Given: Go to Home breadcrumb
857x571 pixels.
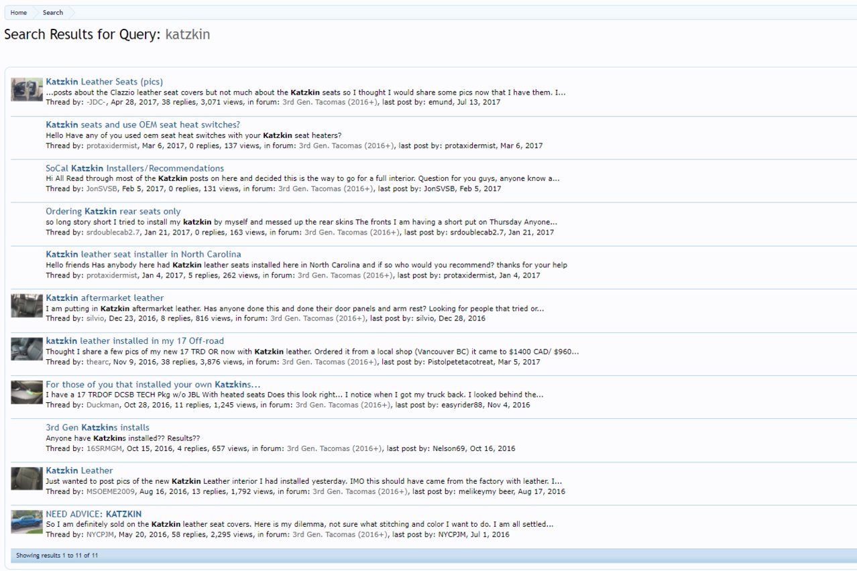Looking at the screenshot, I should click(x=19, y=13).
